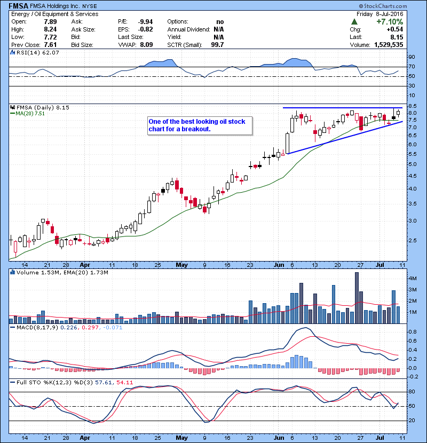Click the Prev Close value 7.61
This screenshot has width=427, height=443.
tap(50, 45)
